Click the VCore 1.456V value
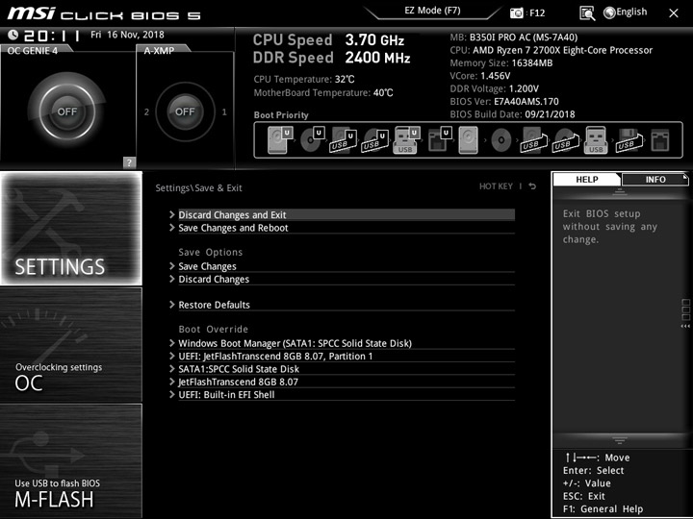 point(495,76)
